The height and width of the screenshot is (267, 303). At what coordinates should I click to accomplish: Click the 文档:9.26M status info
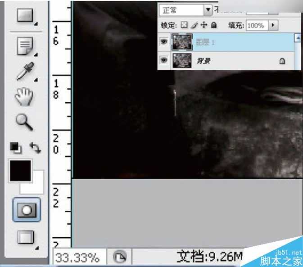tap(209, 256)
